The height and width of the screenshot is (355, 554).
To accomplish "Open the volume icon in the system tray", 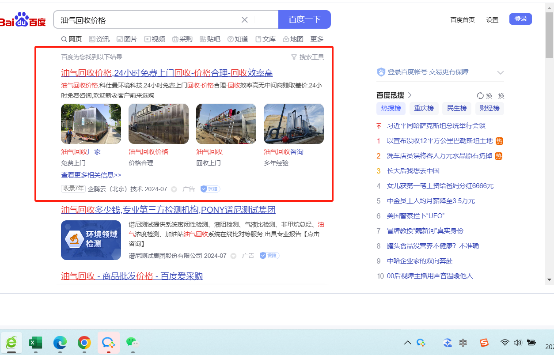I will point(518,343).
